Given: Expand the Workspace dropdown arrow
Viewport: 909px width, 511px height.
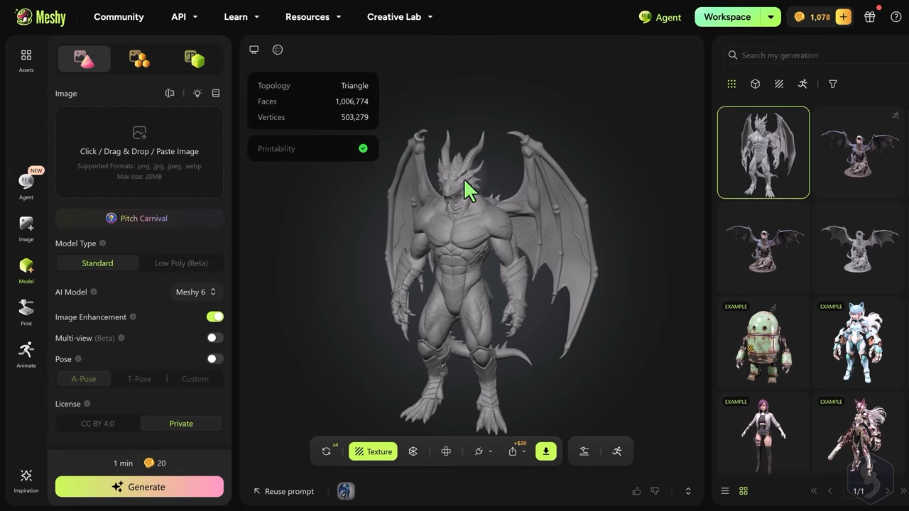Looking at the screenshot, I should [771, 17].
